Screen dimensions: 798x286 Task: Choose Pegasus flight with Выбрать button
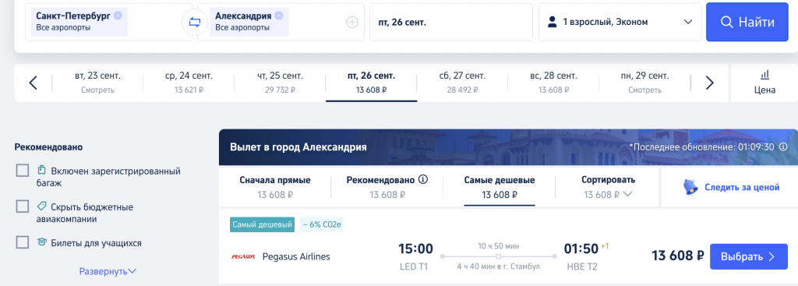click(x=749, y=256)
